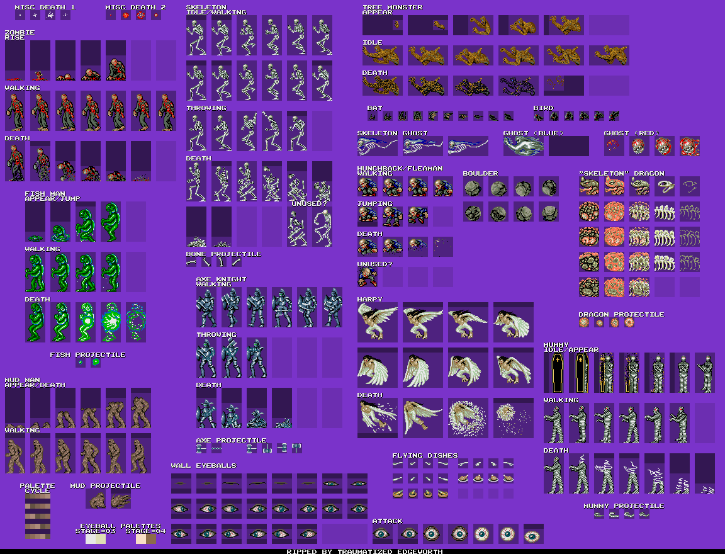
Task: Select the first mud projectile sprite
Action: tap(96, 499)
